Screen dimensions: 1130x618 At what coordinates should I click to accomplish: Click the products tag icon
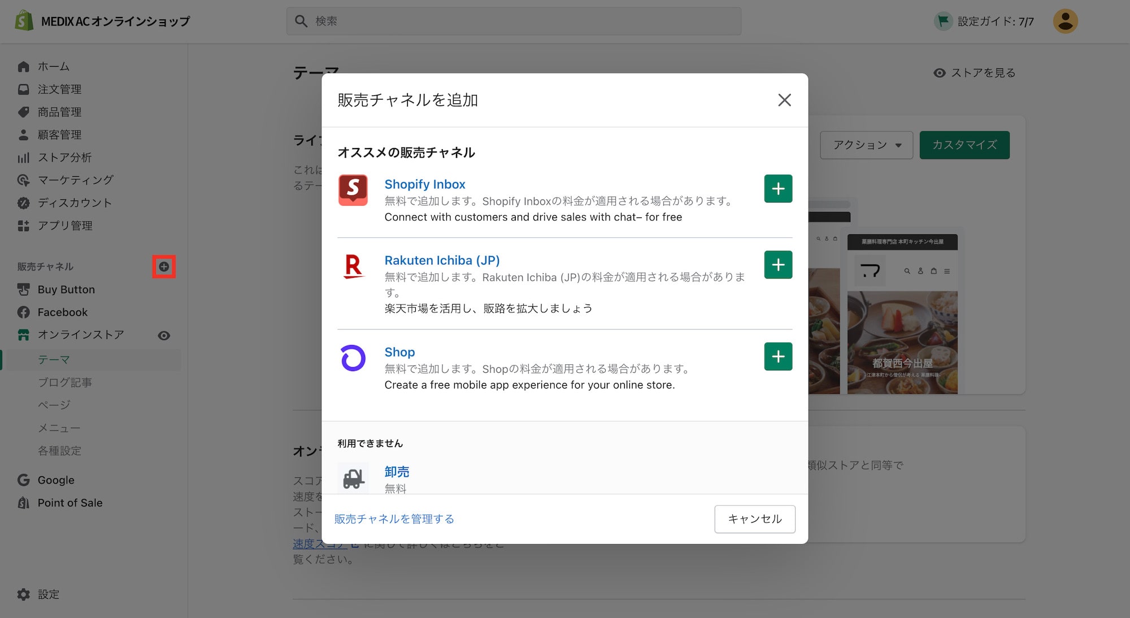point(23,112)
